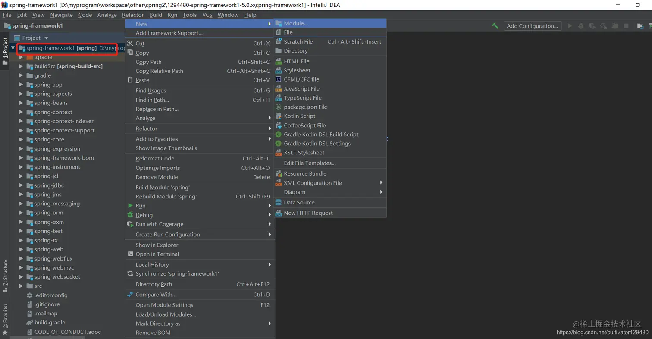
Task: Select the CODE_OF_CONDUCT.adoc file
Action: click(x=68, y=332)
